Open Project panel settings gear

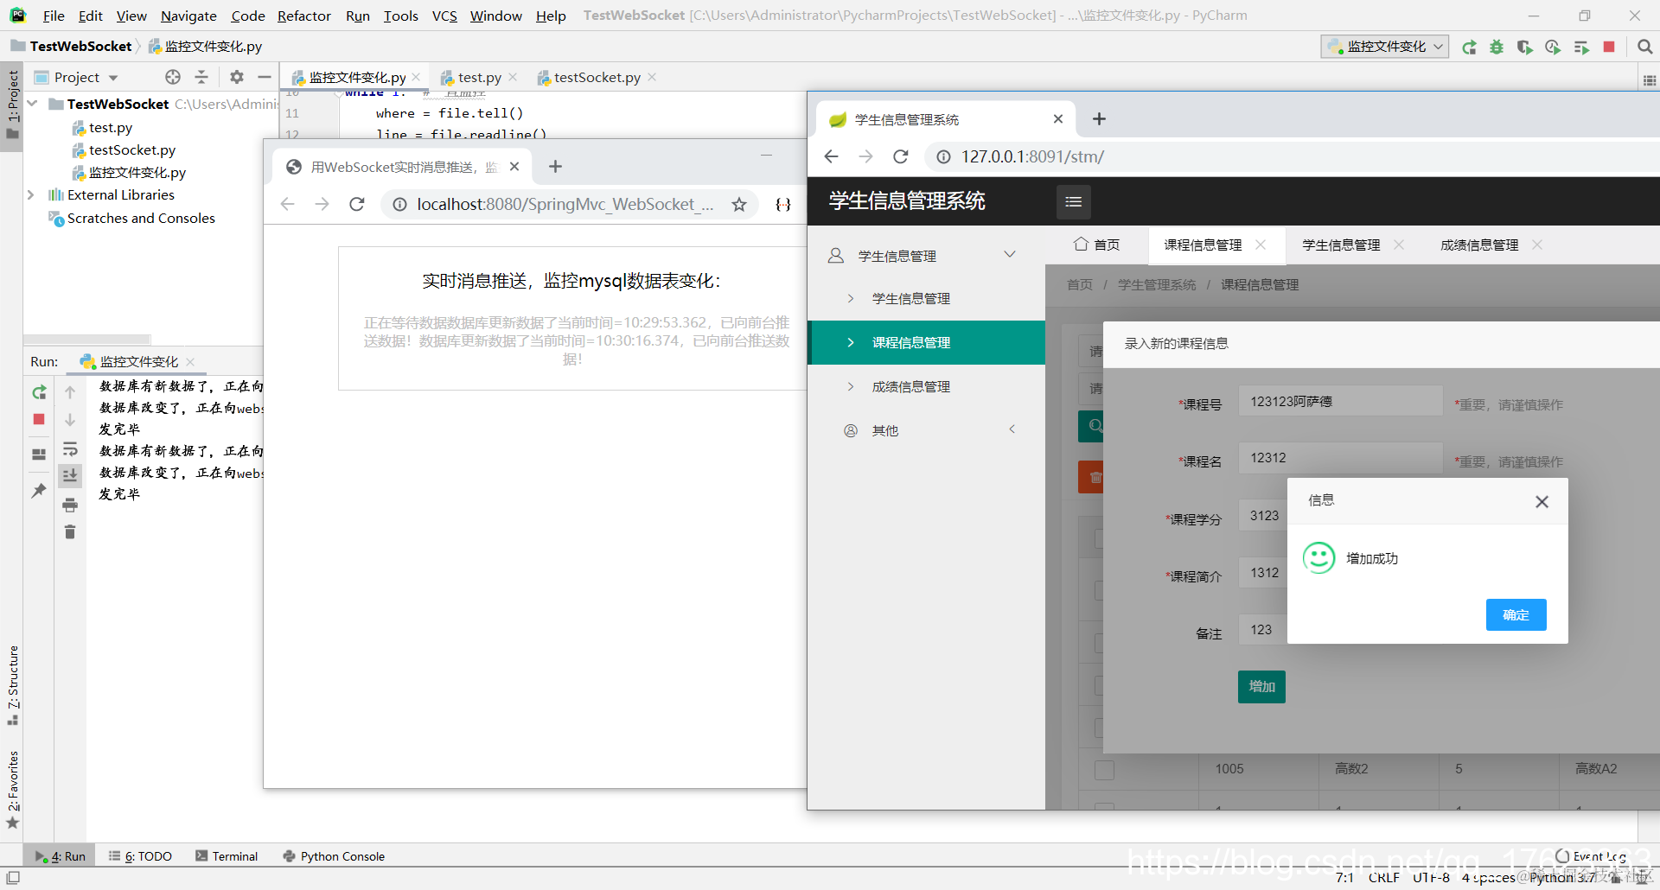tap(235, 77)
